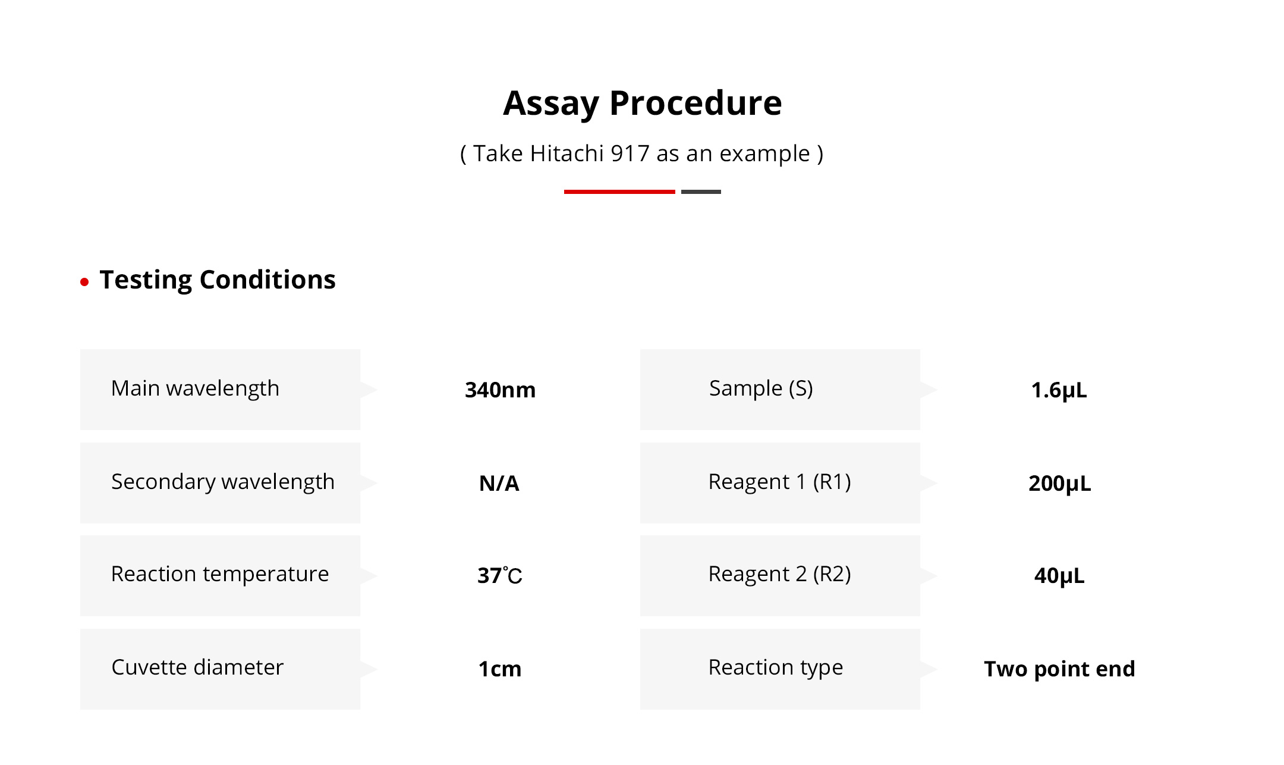
Task: Click the Testing Conditions heading
Action: pyautogui.click(x=217, y=280)
